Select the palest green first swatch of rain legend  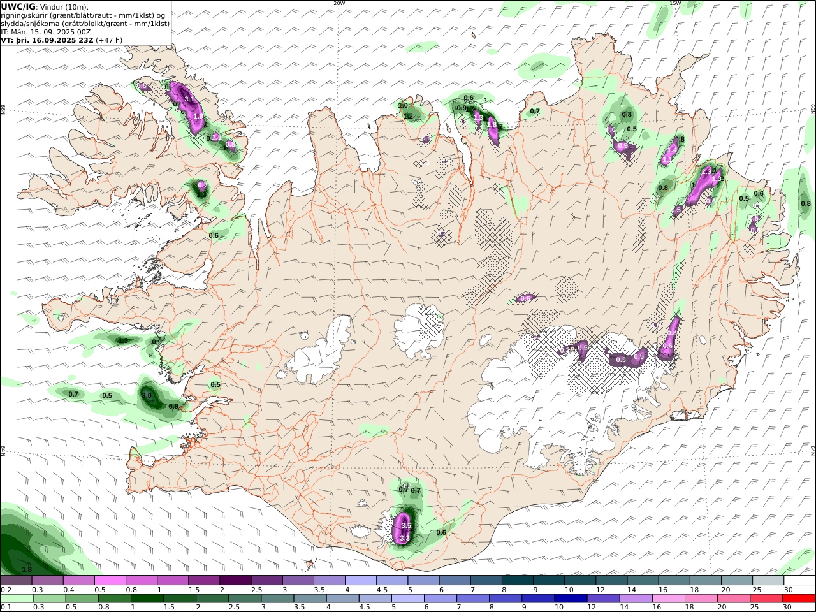(x=17, y=599)
